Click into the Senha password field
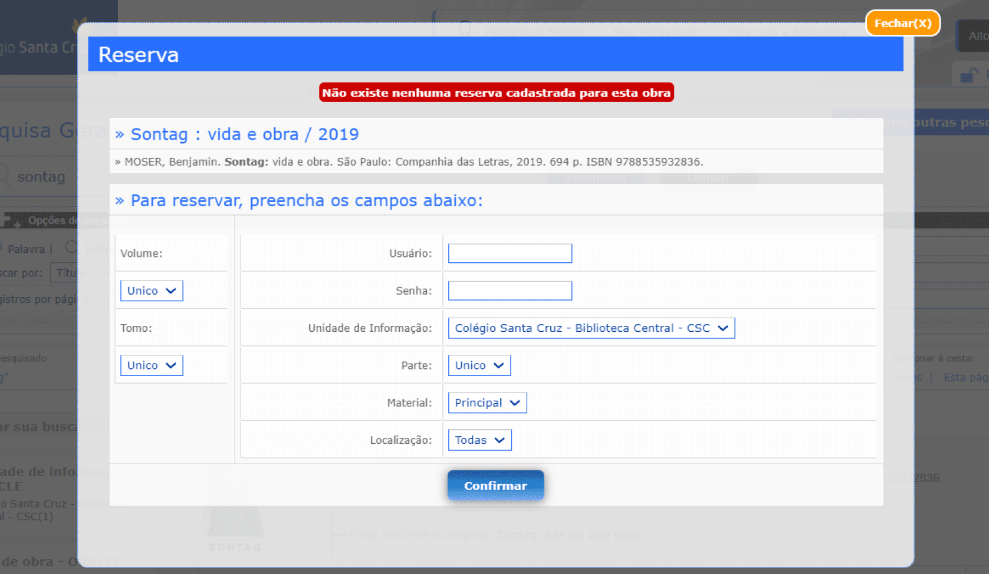The image size is (989, 574). pos(510,291)
